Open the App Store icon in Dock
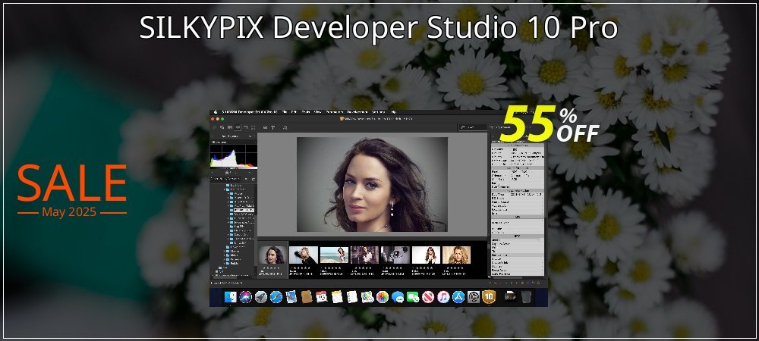This screenshot has height=341, width=759. (458, 296)
